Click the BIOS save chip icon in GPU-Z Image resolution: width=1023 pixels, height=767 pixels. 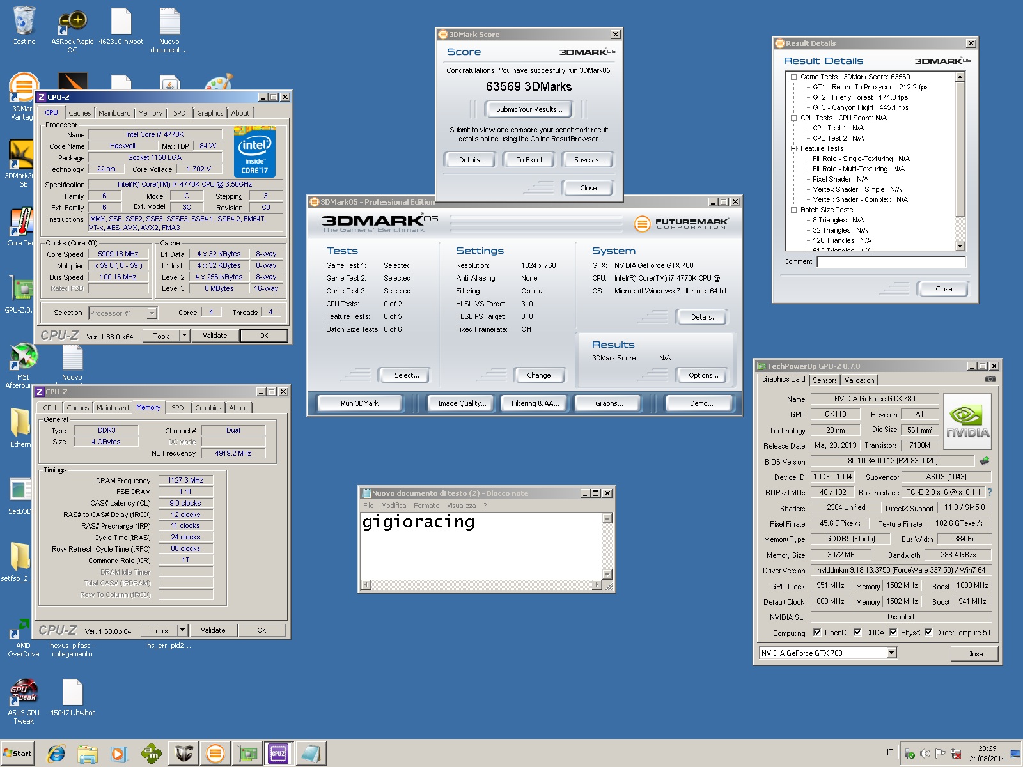tap(985, 460)
